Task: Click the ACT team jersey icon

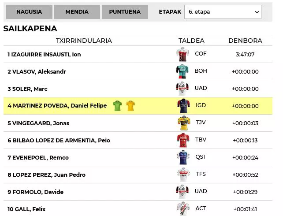Action: pos(182,209)
